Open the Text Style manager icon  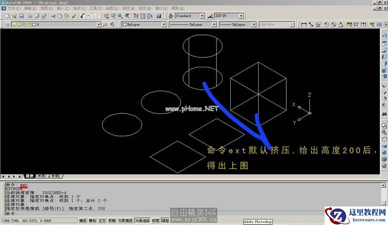tap(171, 16)
